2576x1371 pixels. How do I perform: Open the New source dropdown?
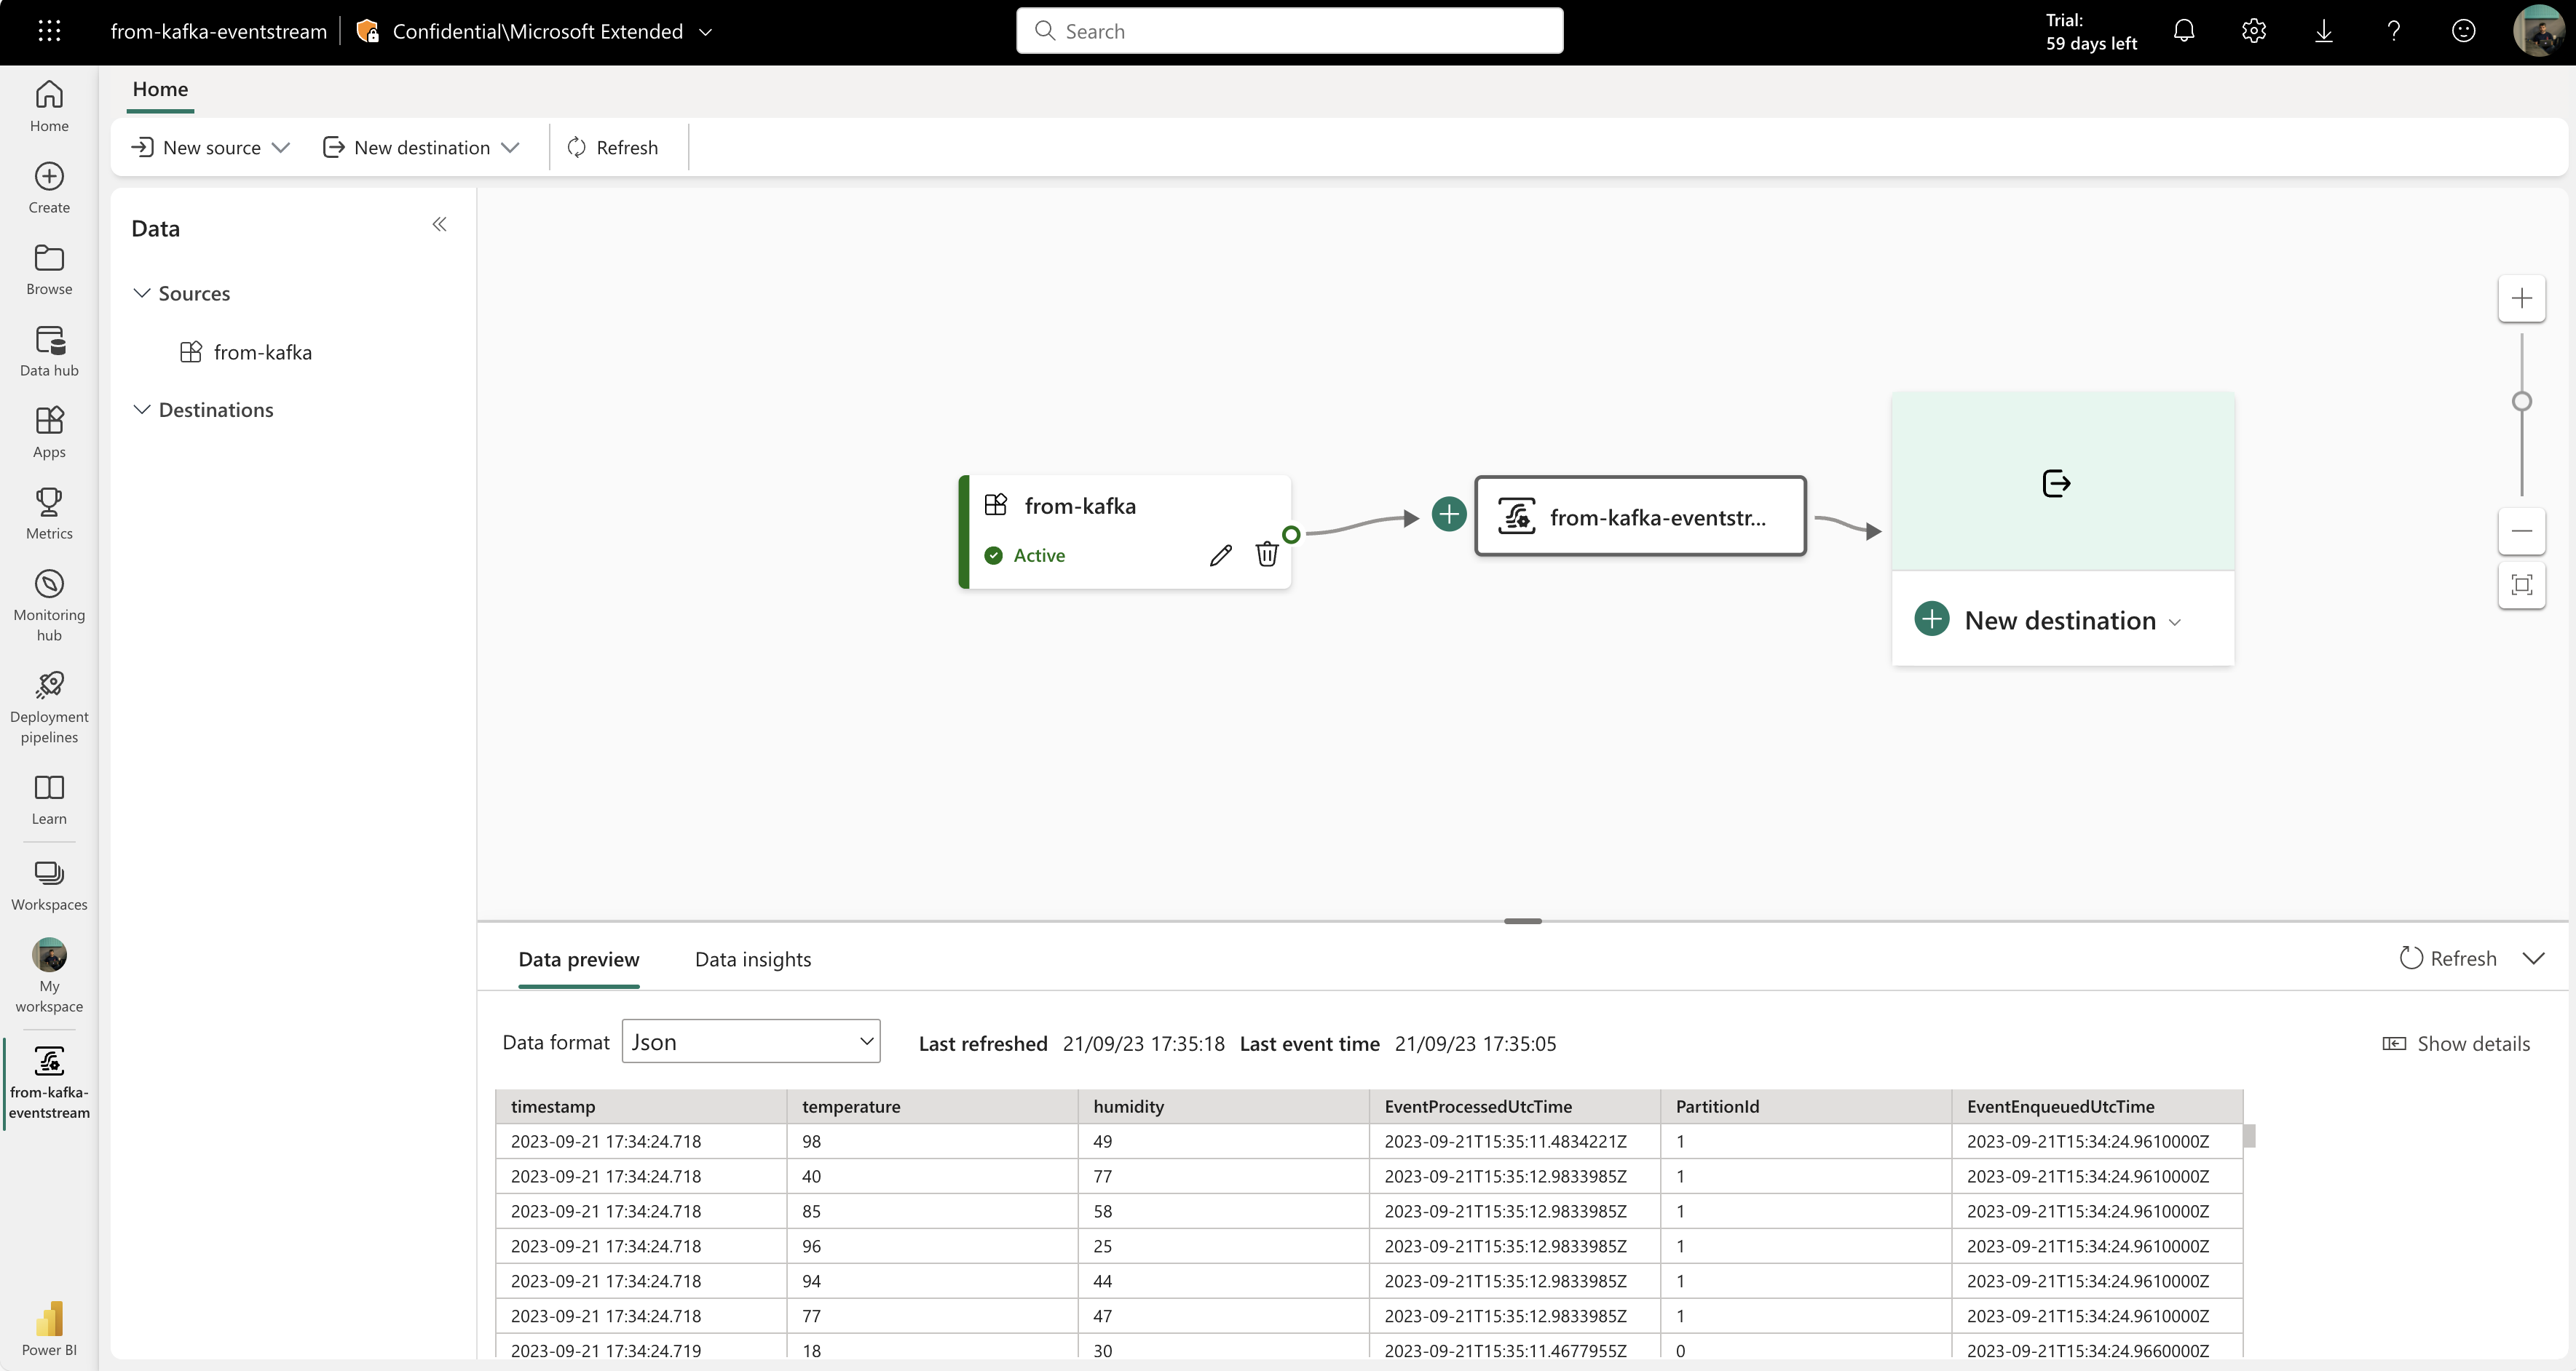[x=209, y=147]
